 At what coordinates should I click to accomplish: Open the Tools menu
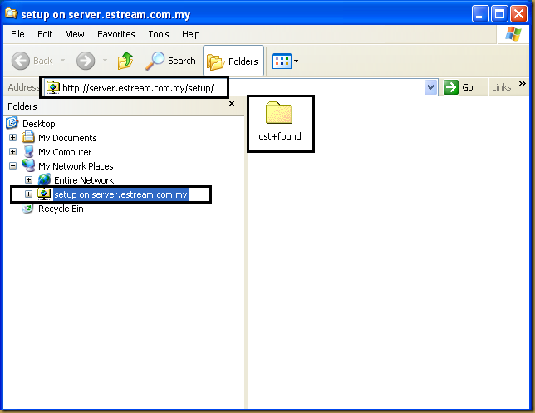pos(159,34)
